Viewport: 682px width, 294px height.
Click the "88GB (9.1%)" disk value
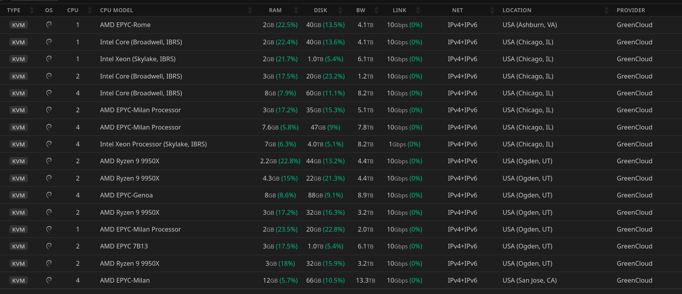[325, 195]
